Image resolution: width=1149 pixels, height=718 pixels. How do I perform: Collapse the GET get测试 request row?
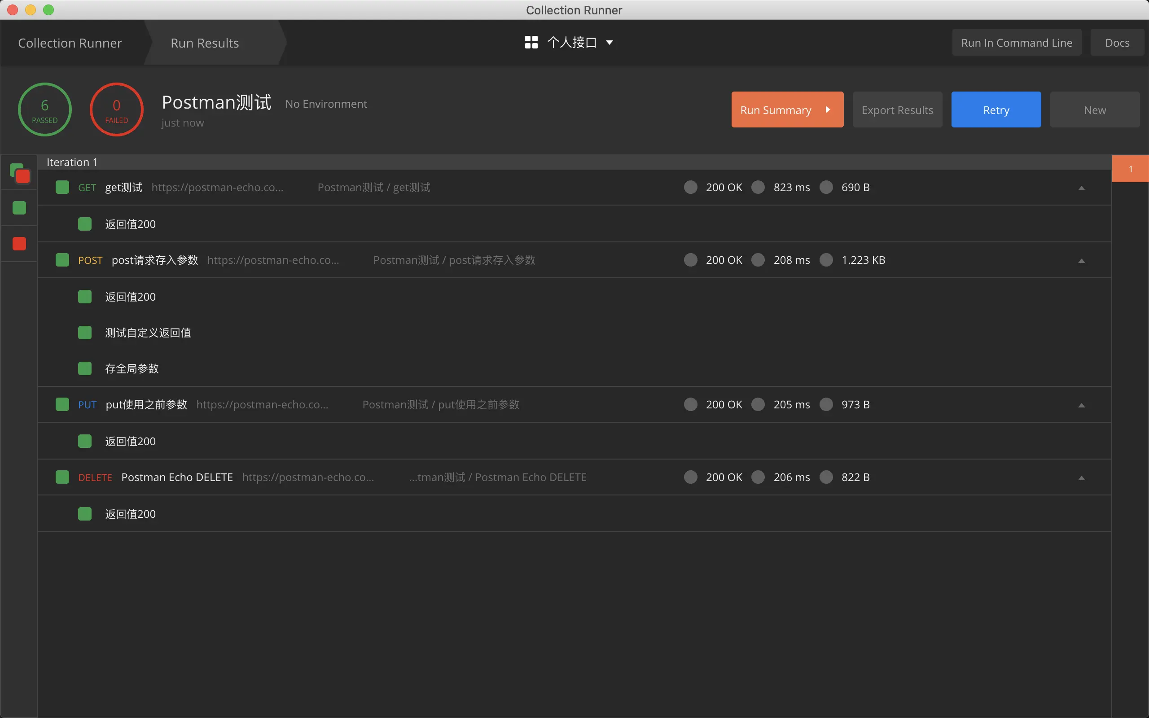(1082, 188)
